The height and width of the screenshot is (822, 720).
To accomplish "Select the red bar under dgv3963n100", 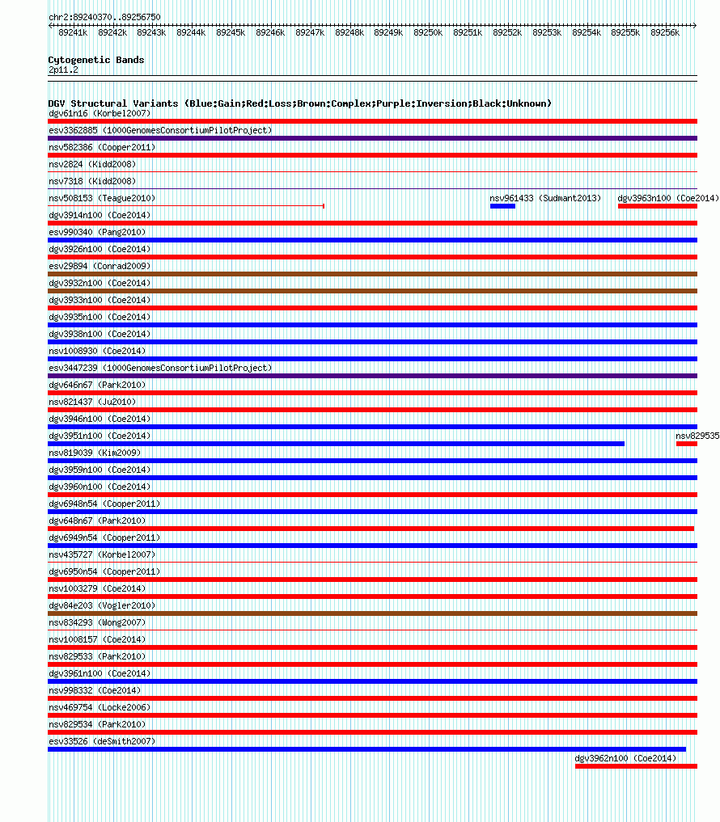I will (x=658, y=206).
